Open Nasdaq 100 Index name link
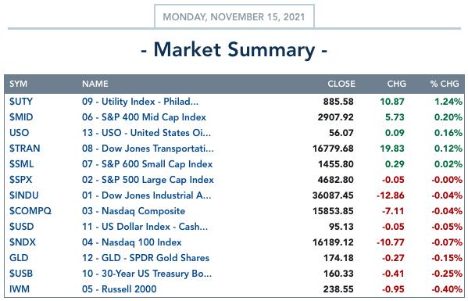The height and width of the screenshot is (301, 468). 131,242
